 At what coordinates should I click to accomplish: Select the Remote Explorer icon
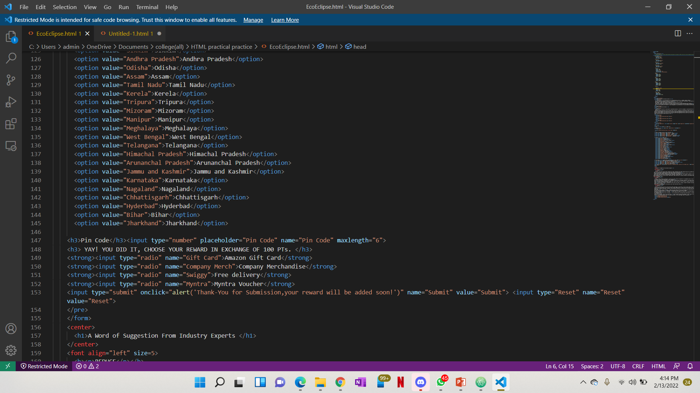tap(11, 146)
